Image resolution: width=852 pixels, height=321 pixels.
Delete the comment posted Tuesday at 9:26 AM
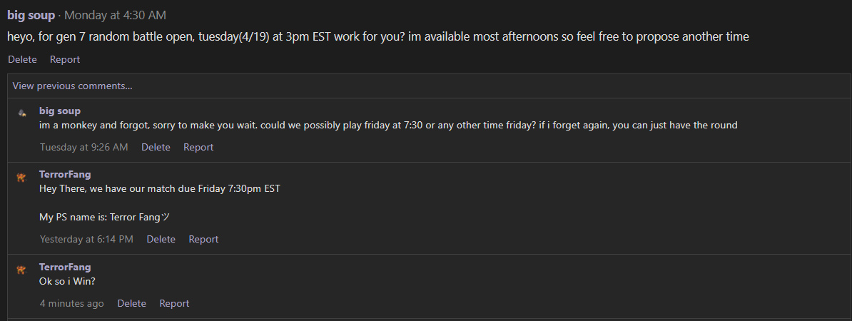156,147
